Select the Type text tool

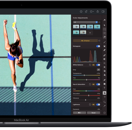point(104,88)
